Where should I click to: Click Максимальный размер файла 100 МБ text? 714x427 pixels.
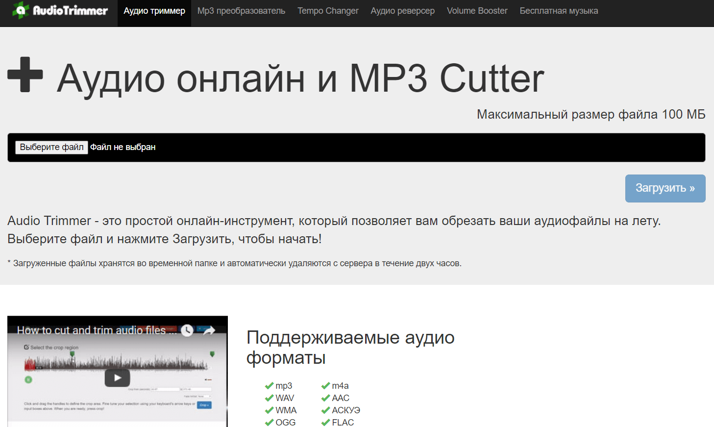coord(591,115)
